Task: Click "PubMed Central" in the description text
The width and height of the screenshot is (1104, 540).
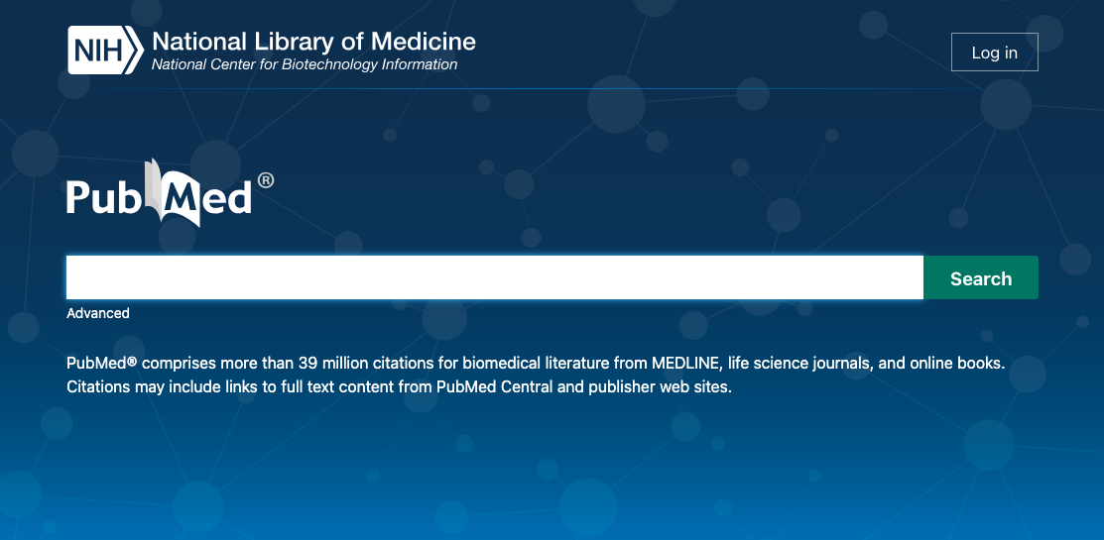Action: click(x=493, y=386)
